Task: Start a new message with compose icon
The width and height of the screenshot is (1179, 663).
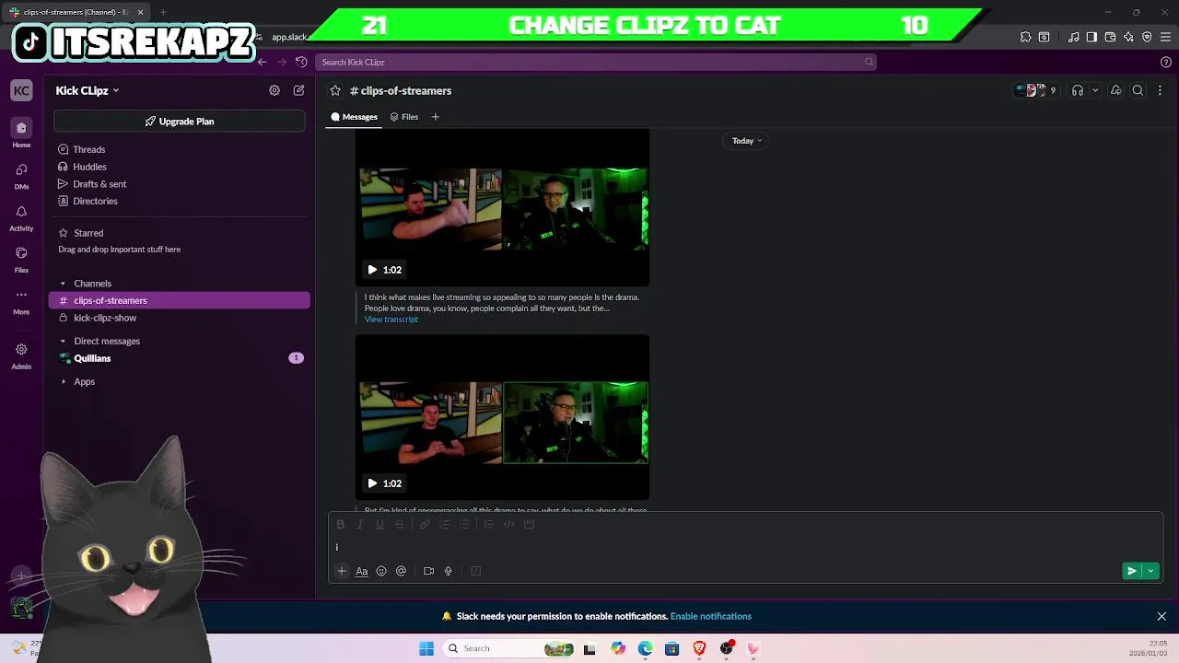Action: 298,90
